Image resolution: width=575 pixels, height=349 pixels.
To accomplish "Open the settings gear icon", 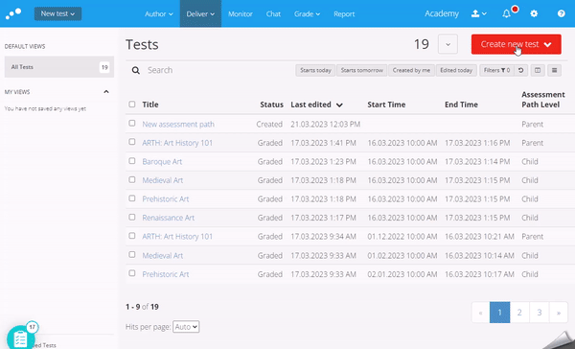I will (534, 14).
